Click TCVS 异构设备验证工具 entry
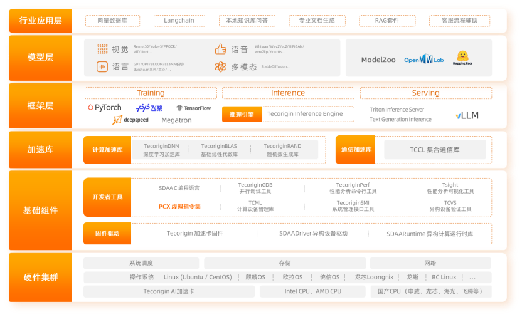 (450, 206)
